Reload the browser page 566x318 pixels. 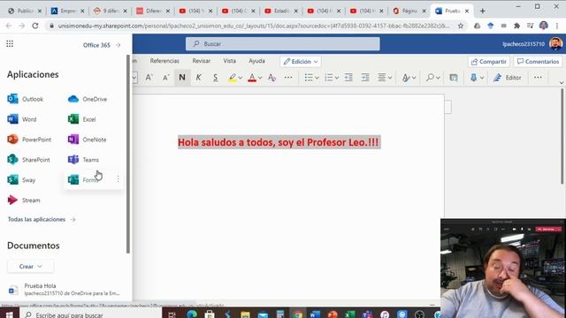click(35, 26)
